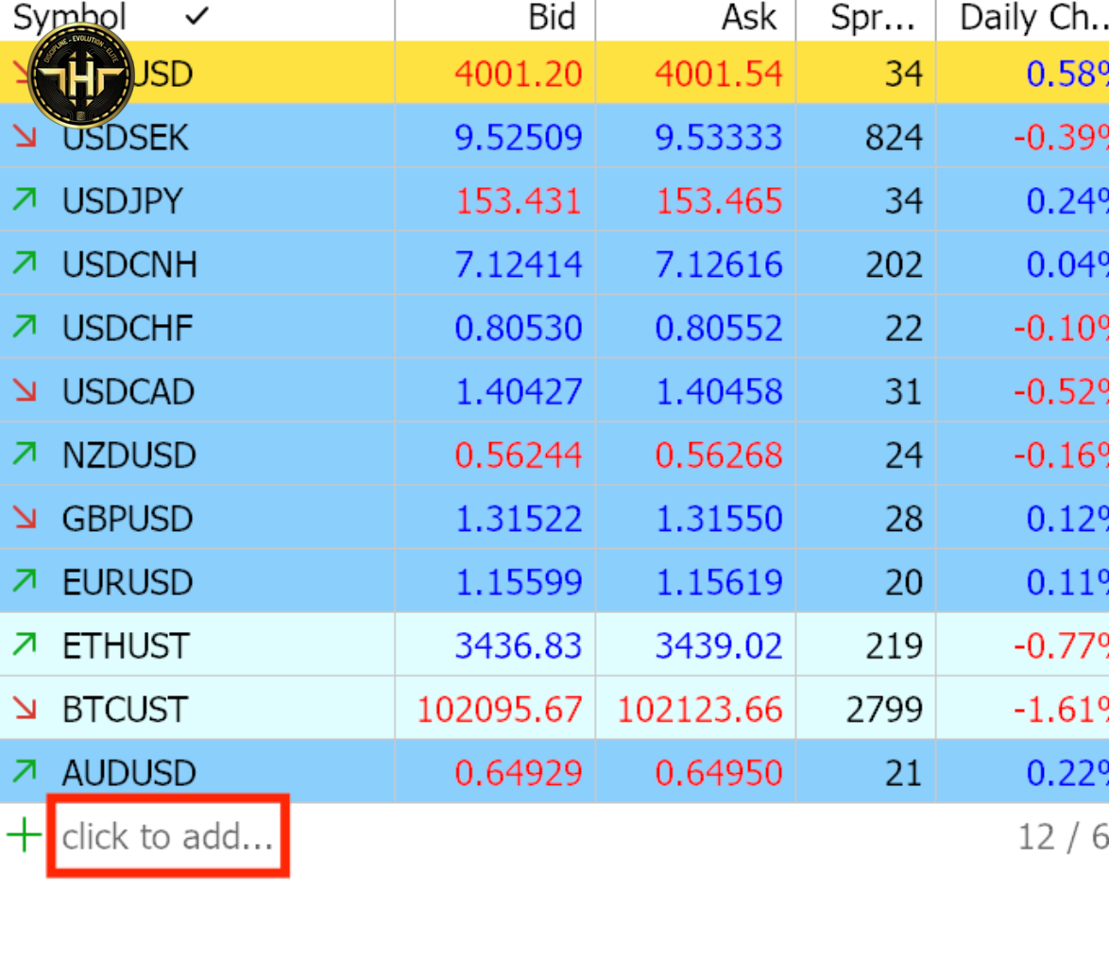Click the green up arrow beside USDCNH

(26, 264)
